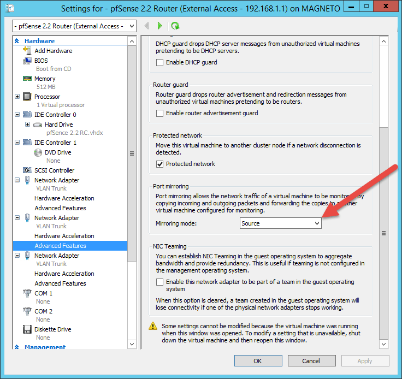Click the right pane scroll down arrow

[x=383, y=344]
